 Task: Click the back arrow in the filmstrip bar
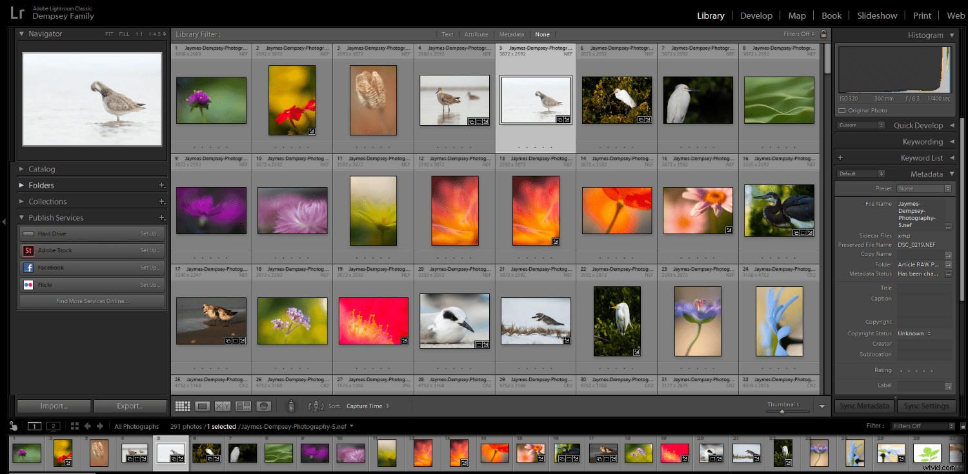click(88, 426)
